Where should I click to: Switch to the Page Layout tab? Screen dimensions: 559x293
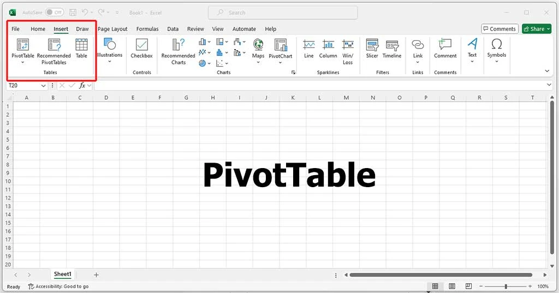(x=112, y=29)
